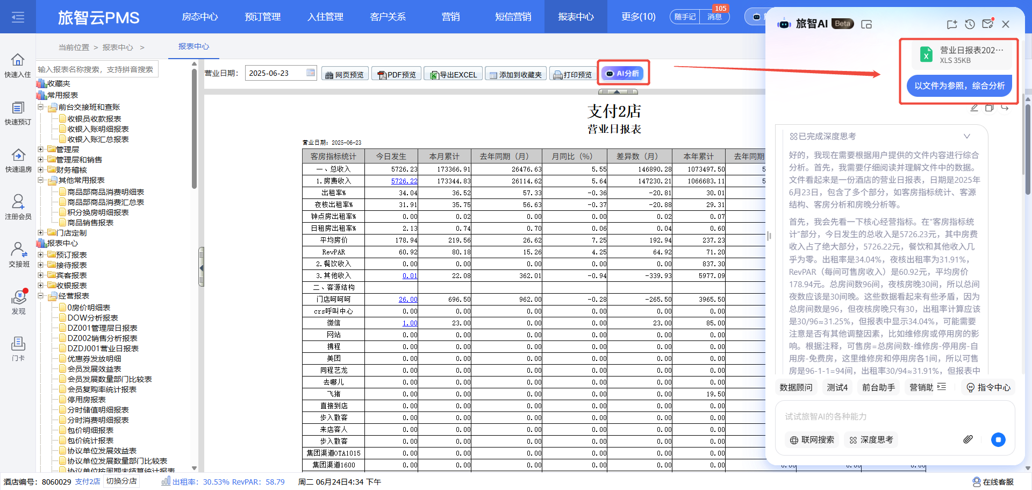Open 快速入住 quick check-in
Viewport: 1032px width, 490px height.
tap(18, 66)
